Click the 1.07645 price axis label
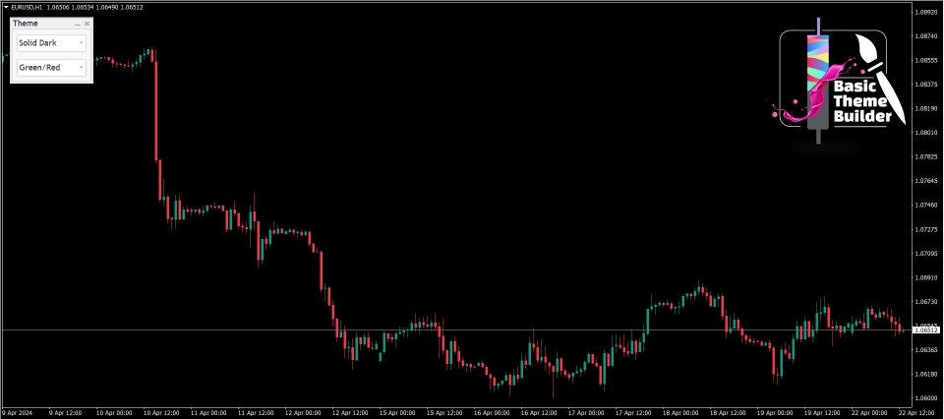The image size is (944, 419). pyautogui.click(x=925, y=181)
